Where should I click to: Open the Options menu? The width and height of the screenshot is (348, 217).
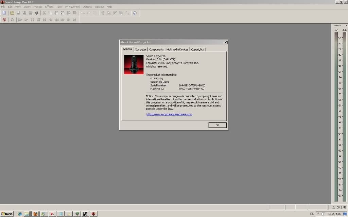87,7
